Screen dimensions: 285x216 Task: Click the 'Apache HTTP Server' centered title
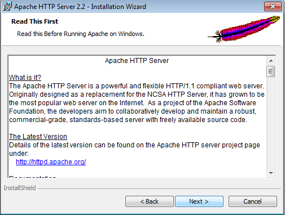click(x=137, y=61)
